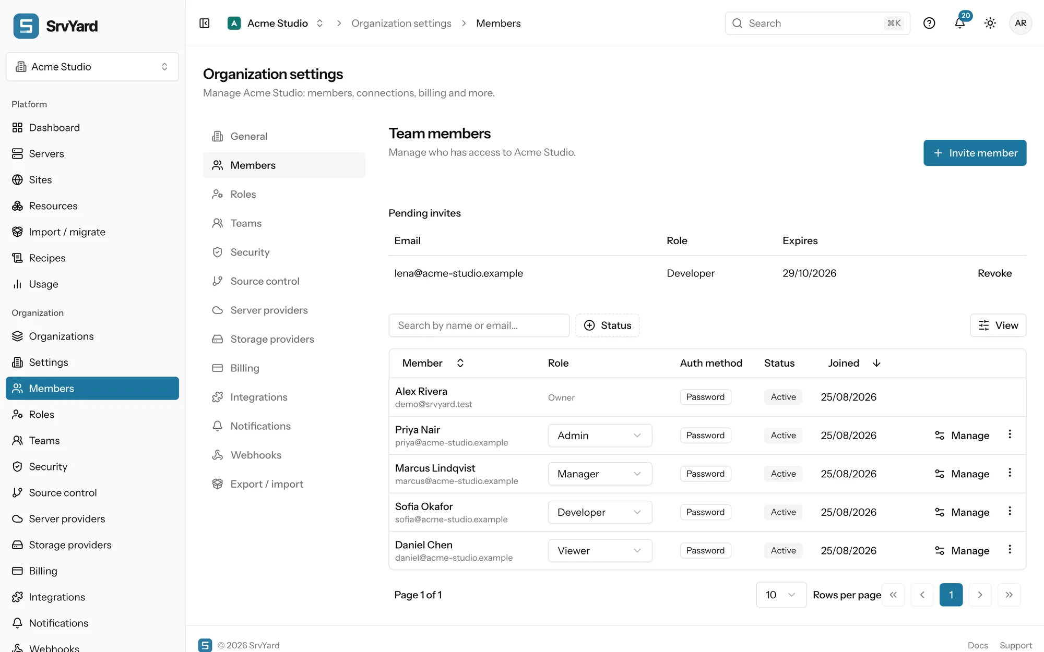Open Dashboard in the sidebar
This screenshot has width=1044, height=652.
[92, 128]
